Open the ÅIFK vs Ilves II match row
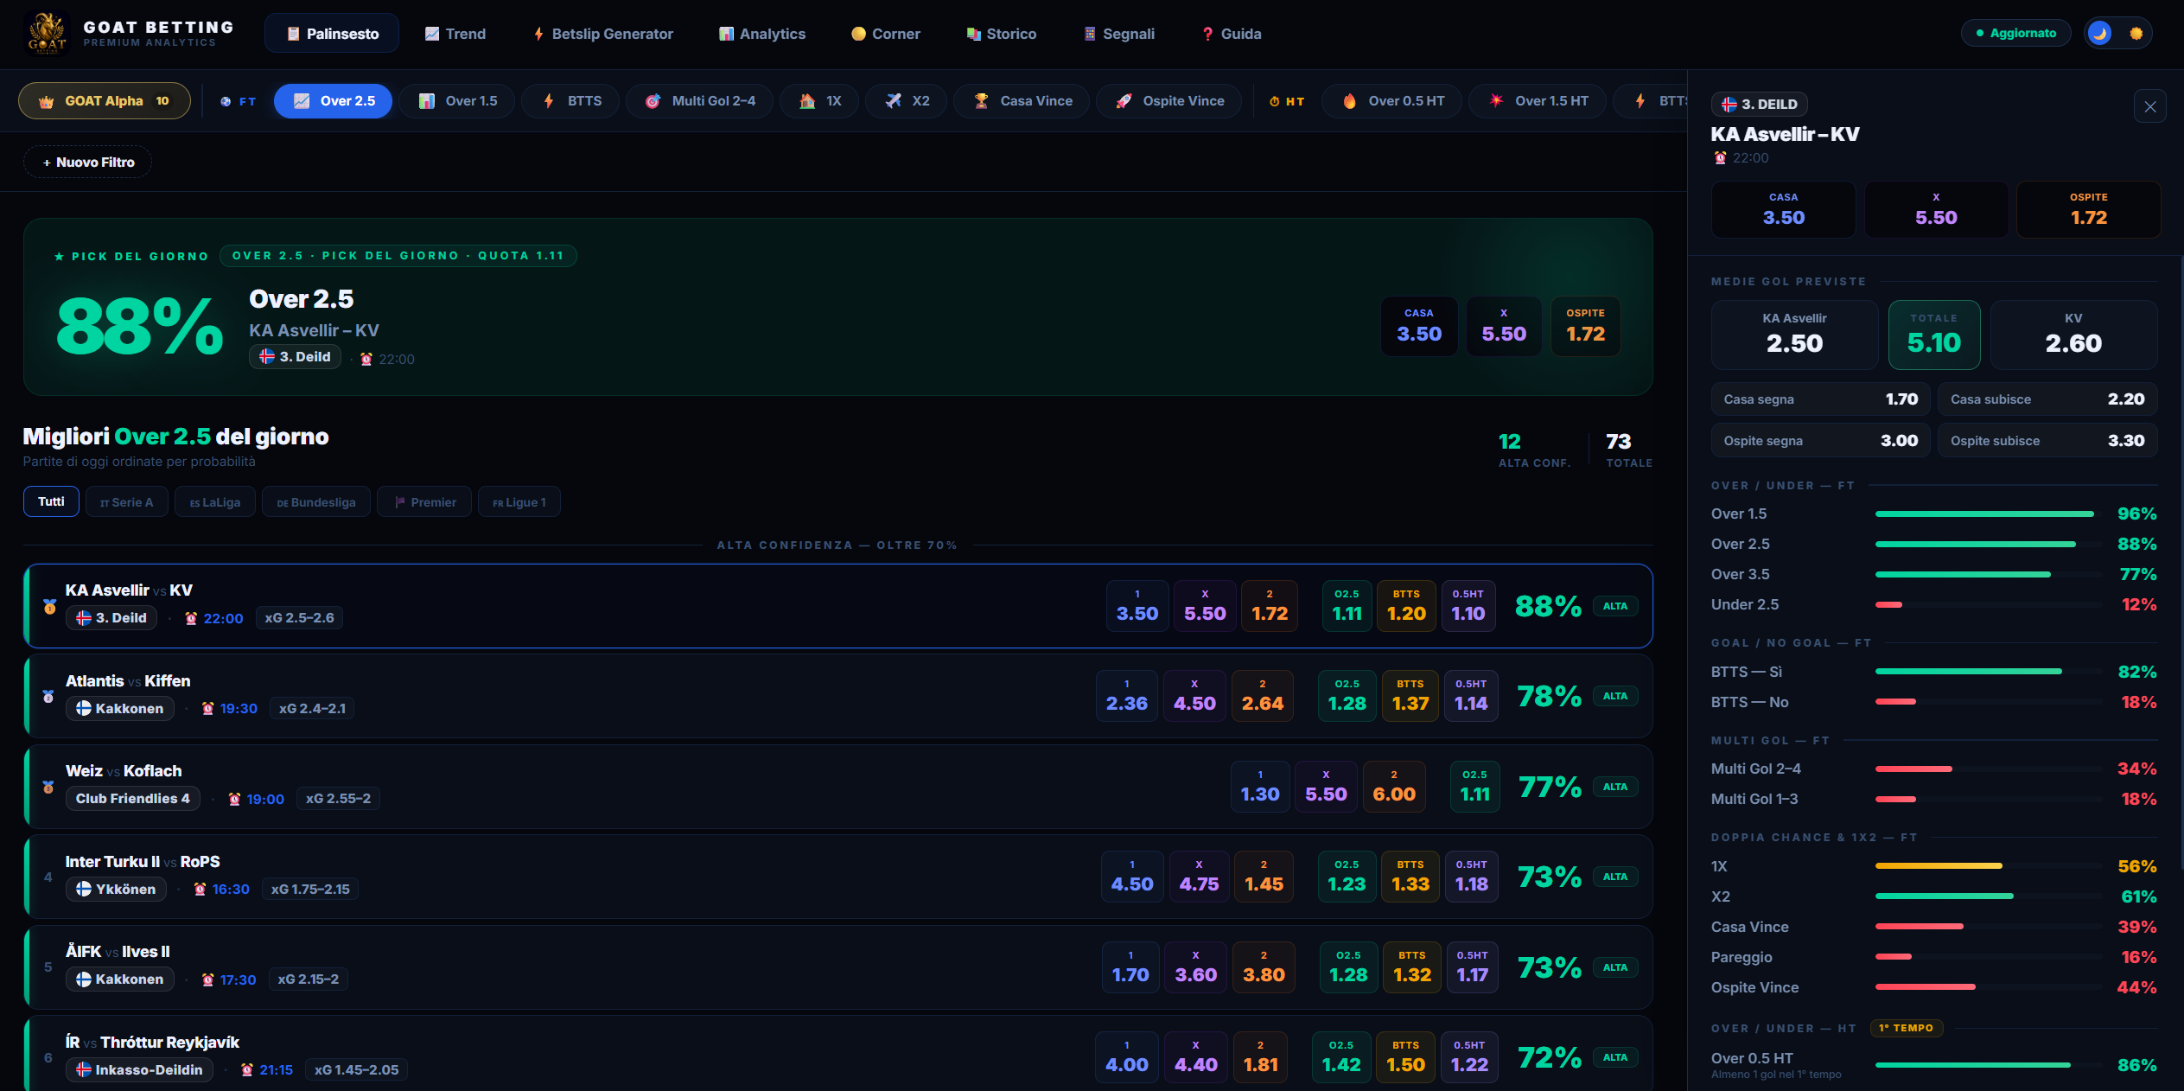Screen dimensions: 2184x1091 [838, 967]
